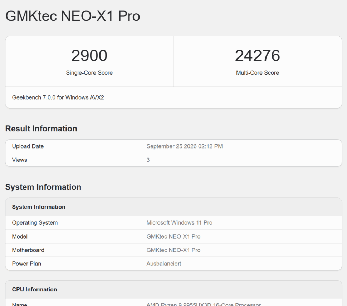The width and height of the screenshot is (347, 306).
Task: Select the Ausbalanciert power plan value
Action: pyautogui.click(x=164, y=264)
